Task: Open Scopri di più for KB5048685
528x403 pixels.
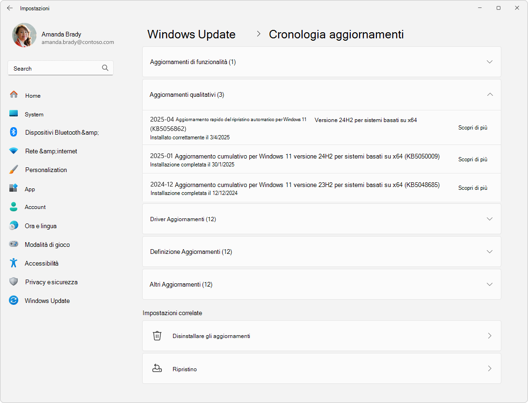Action: pyautogui.click(x=472, y=188)
